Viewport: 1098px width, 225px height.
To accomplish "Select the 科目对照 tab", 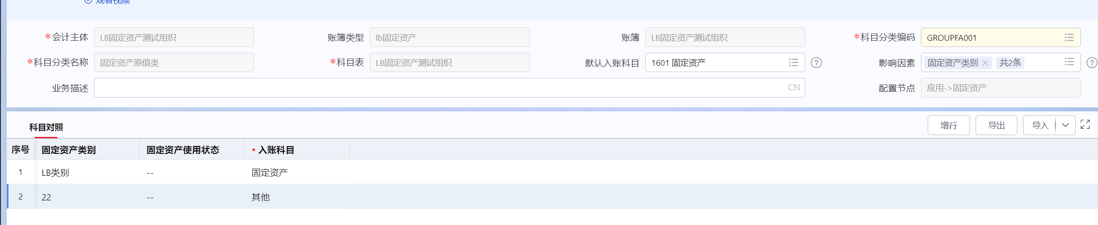I will point(46,127).
